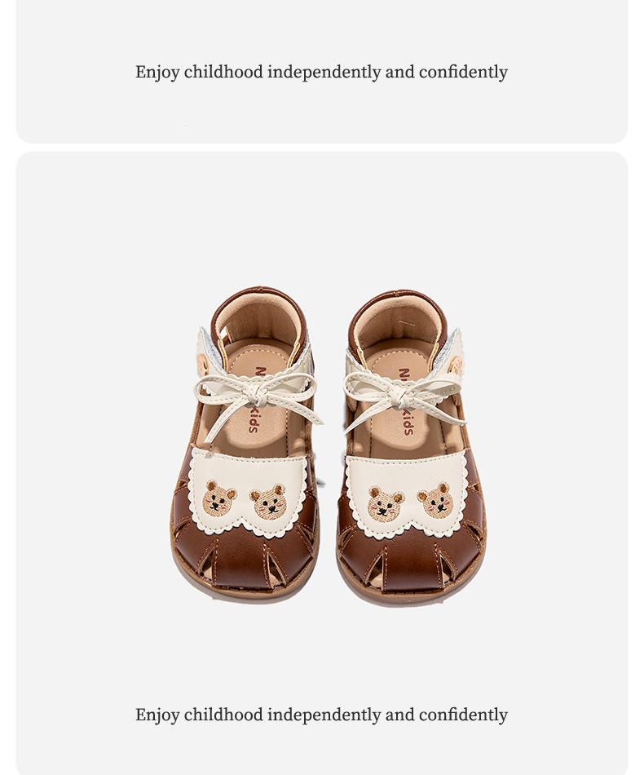Tap the first embroidered bear on the right shoe

tap(386, 505)
